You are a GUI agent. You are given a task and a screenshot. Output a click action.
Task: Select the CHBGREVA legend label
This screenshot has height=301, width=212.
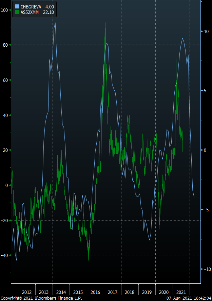point(31,7)
